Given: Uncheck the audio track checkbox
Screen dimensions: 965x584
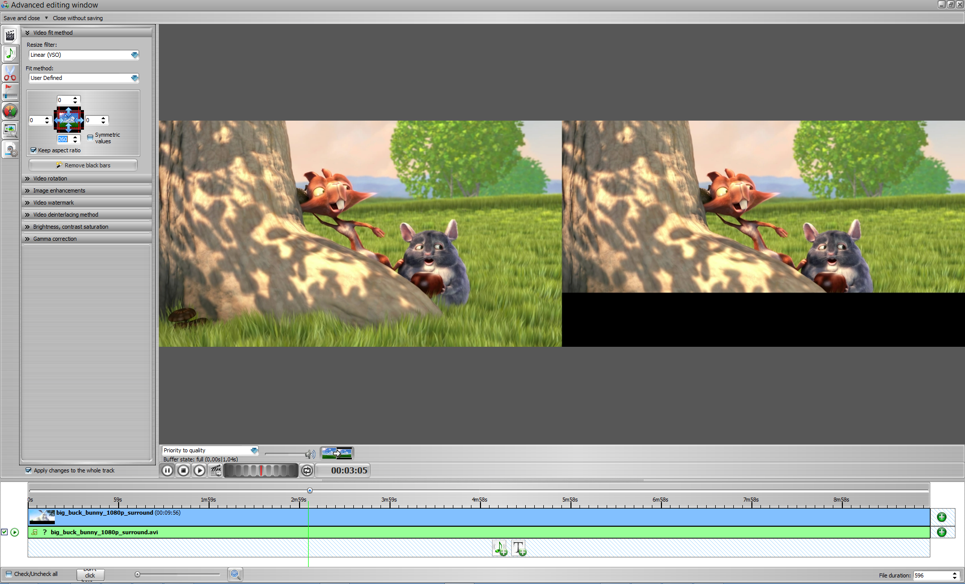Looking at the screenshot, I should point(5,532).
